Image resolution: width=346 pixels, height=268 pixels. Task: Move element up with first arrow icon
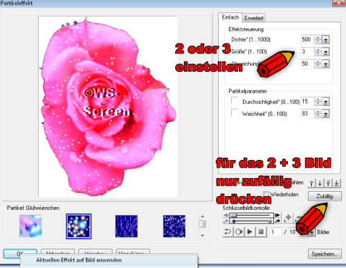point(311,184)
